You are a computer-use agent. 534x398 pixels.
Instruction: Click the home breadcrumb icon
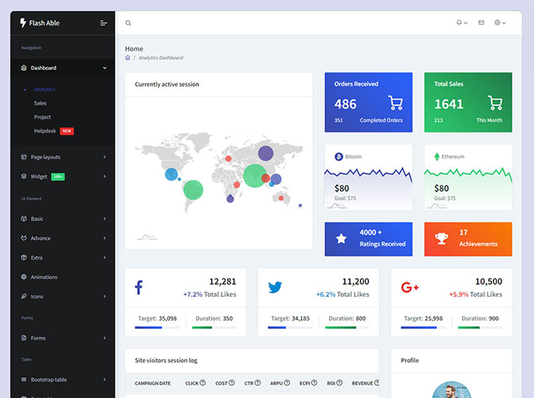coord(128,57)
